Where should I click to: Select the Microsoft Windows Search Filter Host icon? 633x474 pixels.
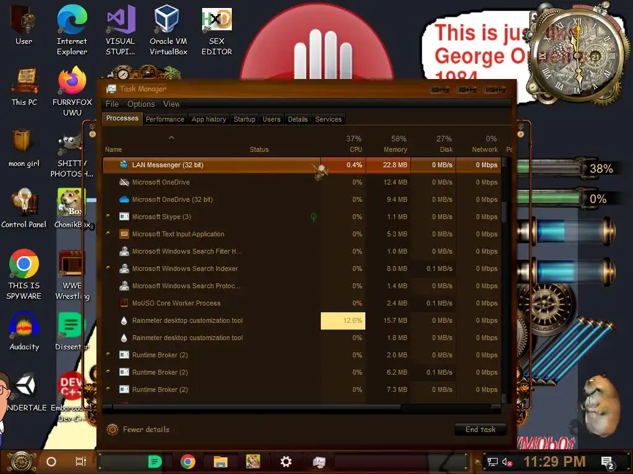point(124,251)
